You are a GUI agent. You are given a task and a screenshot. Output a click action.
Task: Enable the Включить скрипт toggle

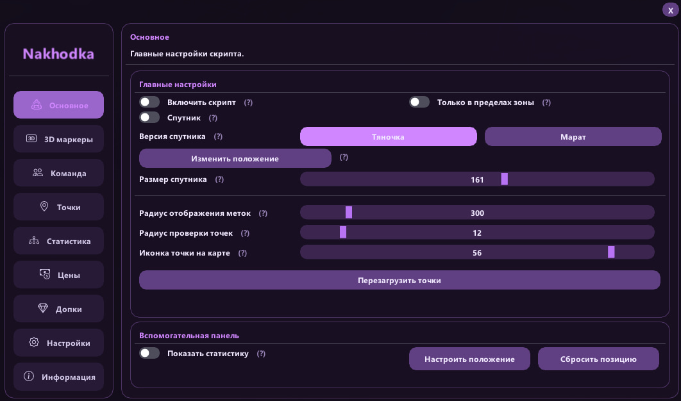point(149,102)
